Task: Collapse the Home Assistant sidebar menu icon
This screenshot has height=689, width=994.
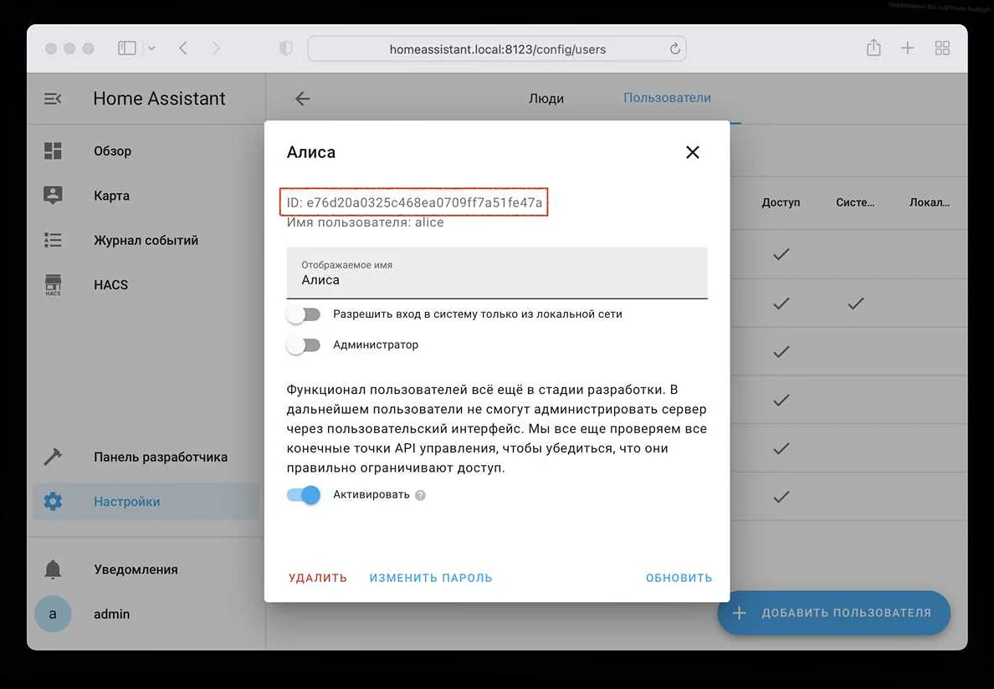Action: 53,99
